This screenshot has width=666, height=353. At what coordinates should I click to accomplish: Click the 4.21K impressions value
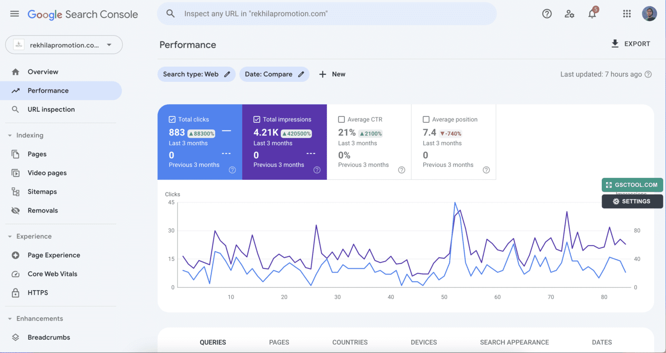266,133
